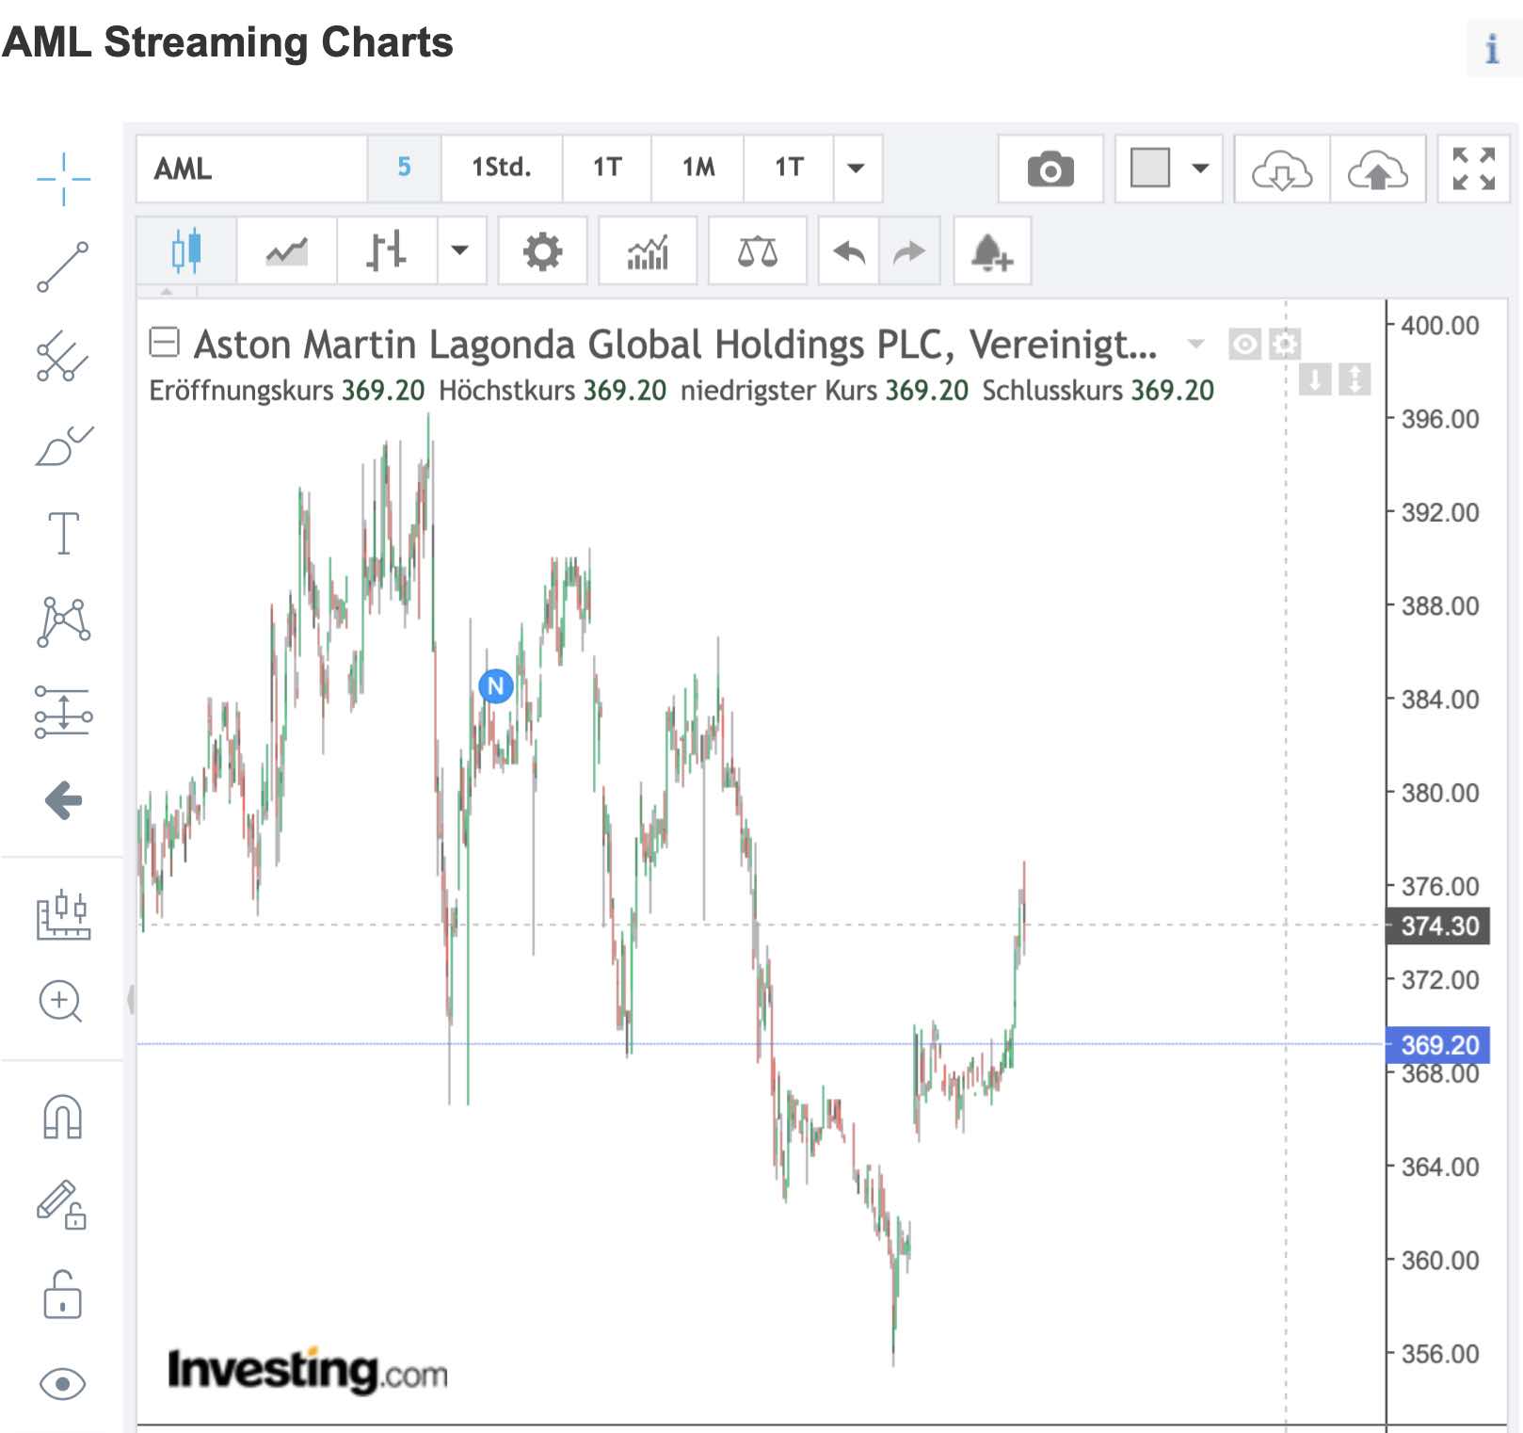This screenshot has height=1433, width=1523.
Task: Click the gray layout color square
Action: (1149, 169)
